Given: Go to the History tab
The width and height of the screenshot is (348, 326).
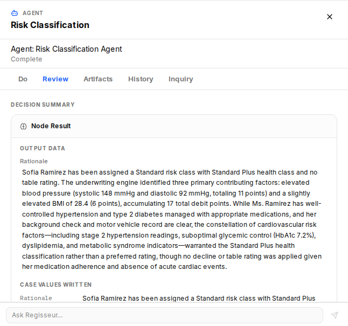Looking at the screenshot, I should (x=141, y=79).
